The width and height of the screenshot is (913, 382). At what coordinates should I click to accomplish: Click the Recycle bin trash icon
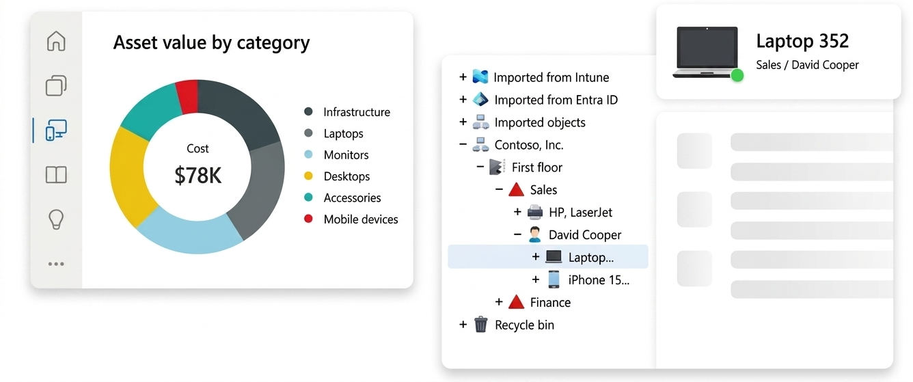click(481, 325)
